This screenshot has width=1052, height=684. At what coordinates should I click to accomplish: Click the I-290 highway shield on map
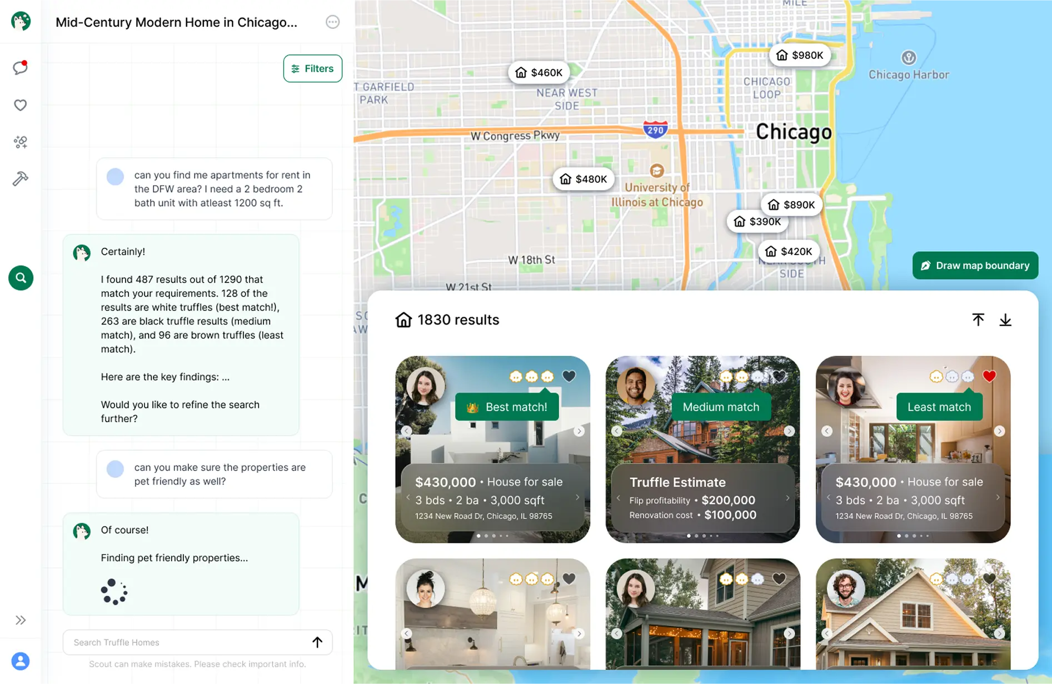pos(656,129)
